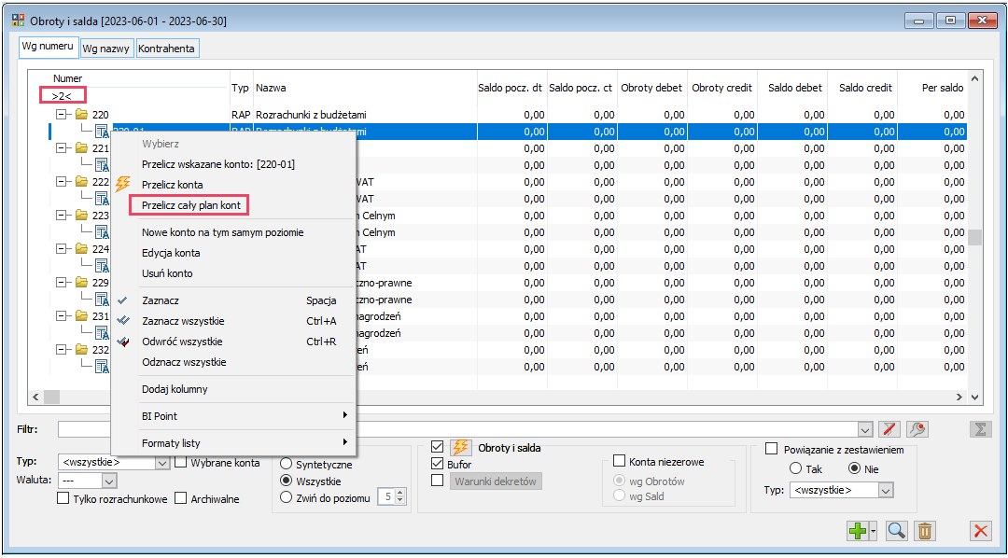Choose Odznacz wszystkie in the menu

(184, 362)
